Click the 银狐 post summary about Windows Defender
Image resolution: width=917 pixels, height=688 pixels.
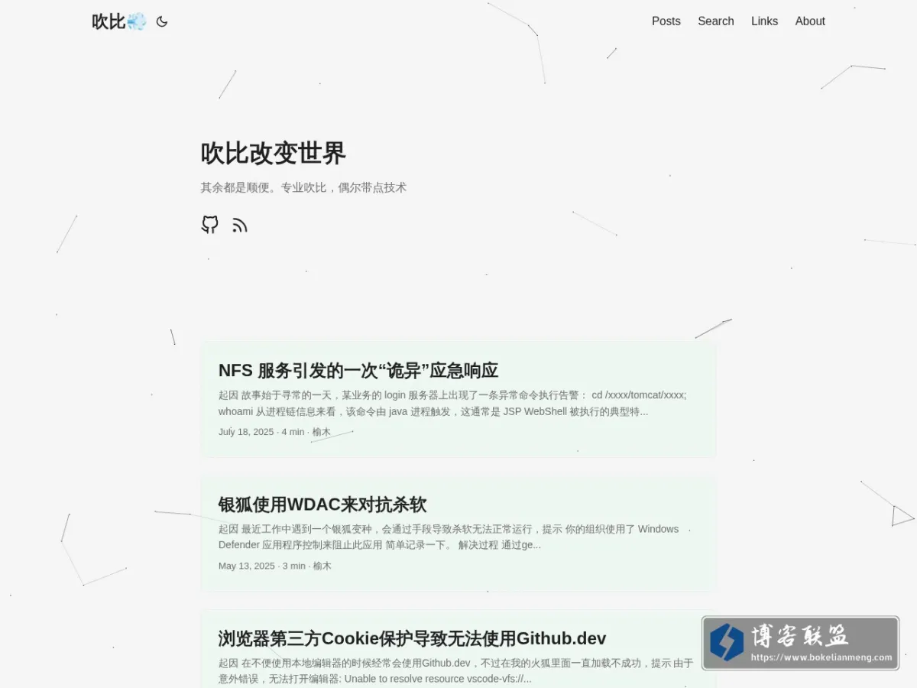point(449,537)
